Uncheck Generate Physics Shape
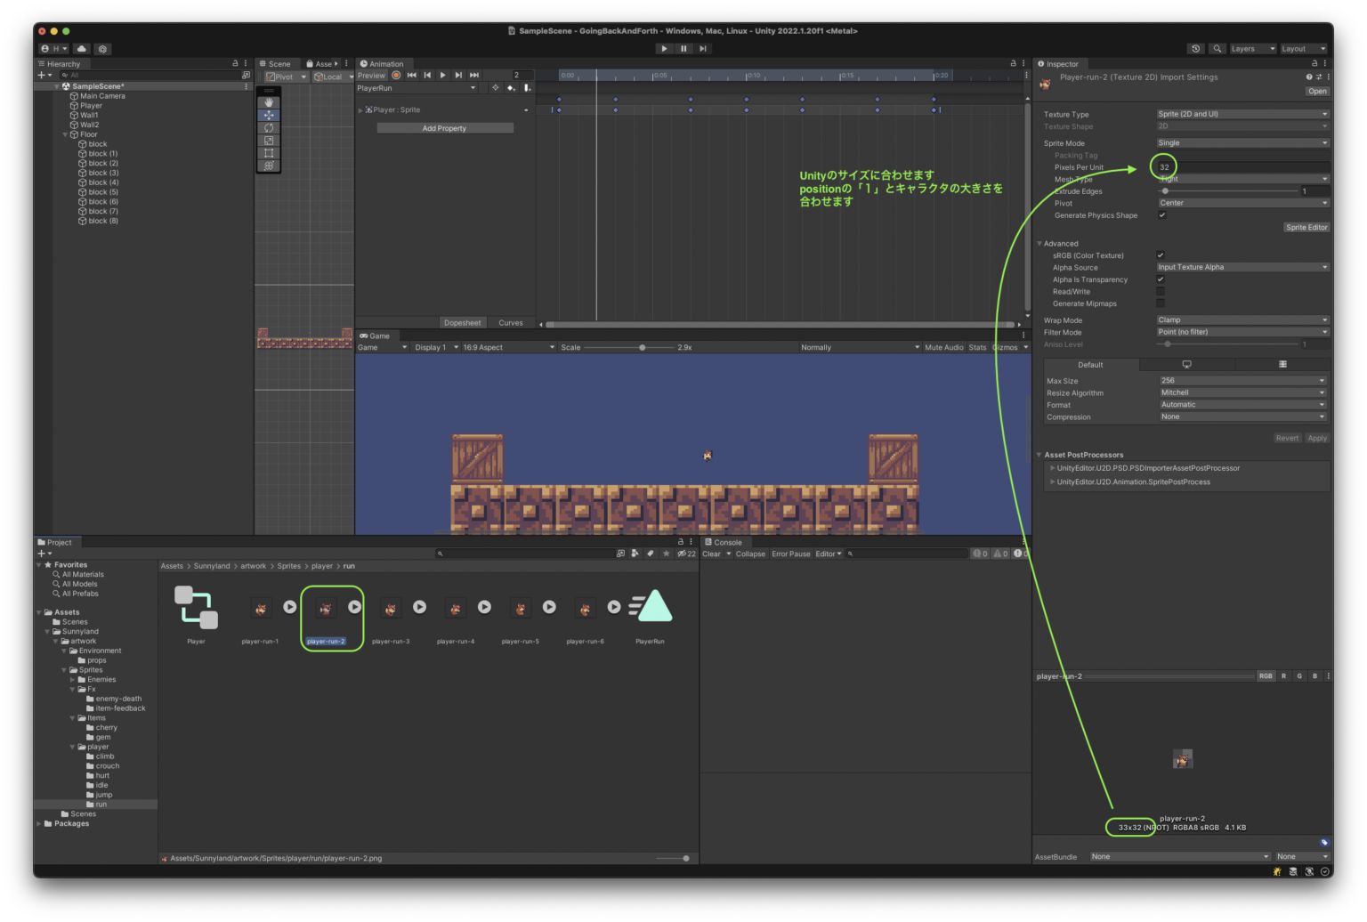Viewport: 1367px width, 922px height. 1162,214
